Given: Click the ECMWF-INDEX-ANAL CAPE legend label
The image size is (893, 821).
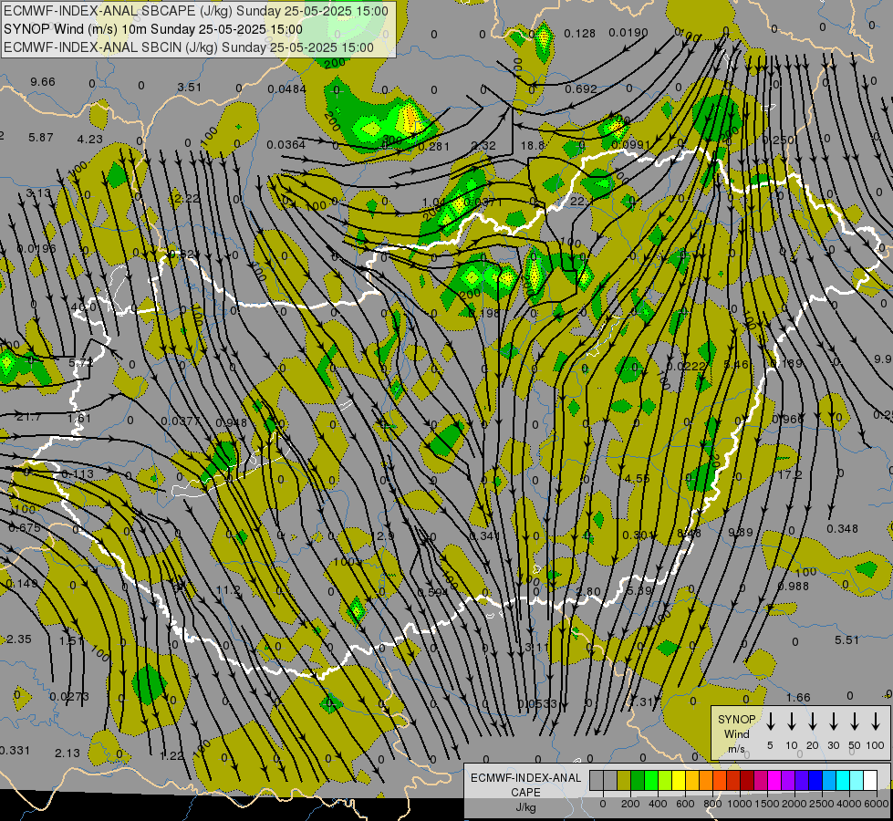Looking at the screenshot, I should click(525, 785).
